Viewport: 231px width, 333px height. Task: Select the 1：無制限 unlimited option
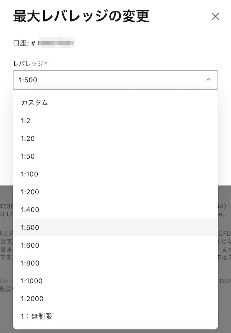coord(36,316)
